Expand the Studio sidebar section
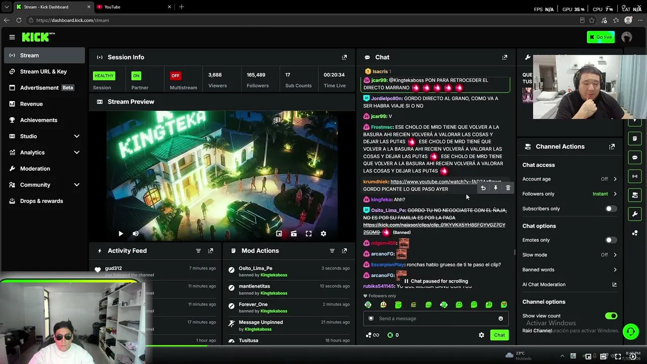This screenshot has height=364, width=647. point(77,136)
